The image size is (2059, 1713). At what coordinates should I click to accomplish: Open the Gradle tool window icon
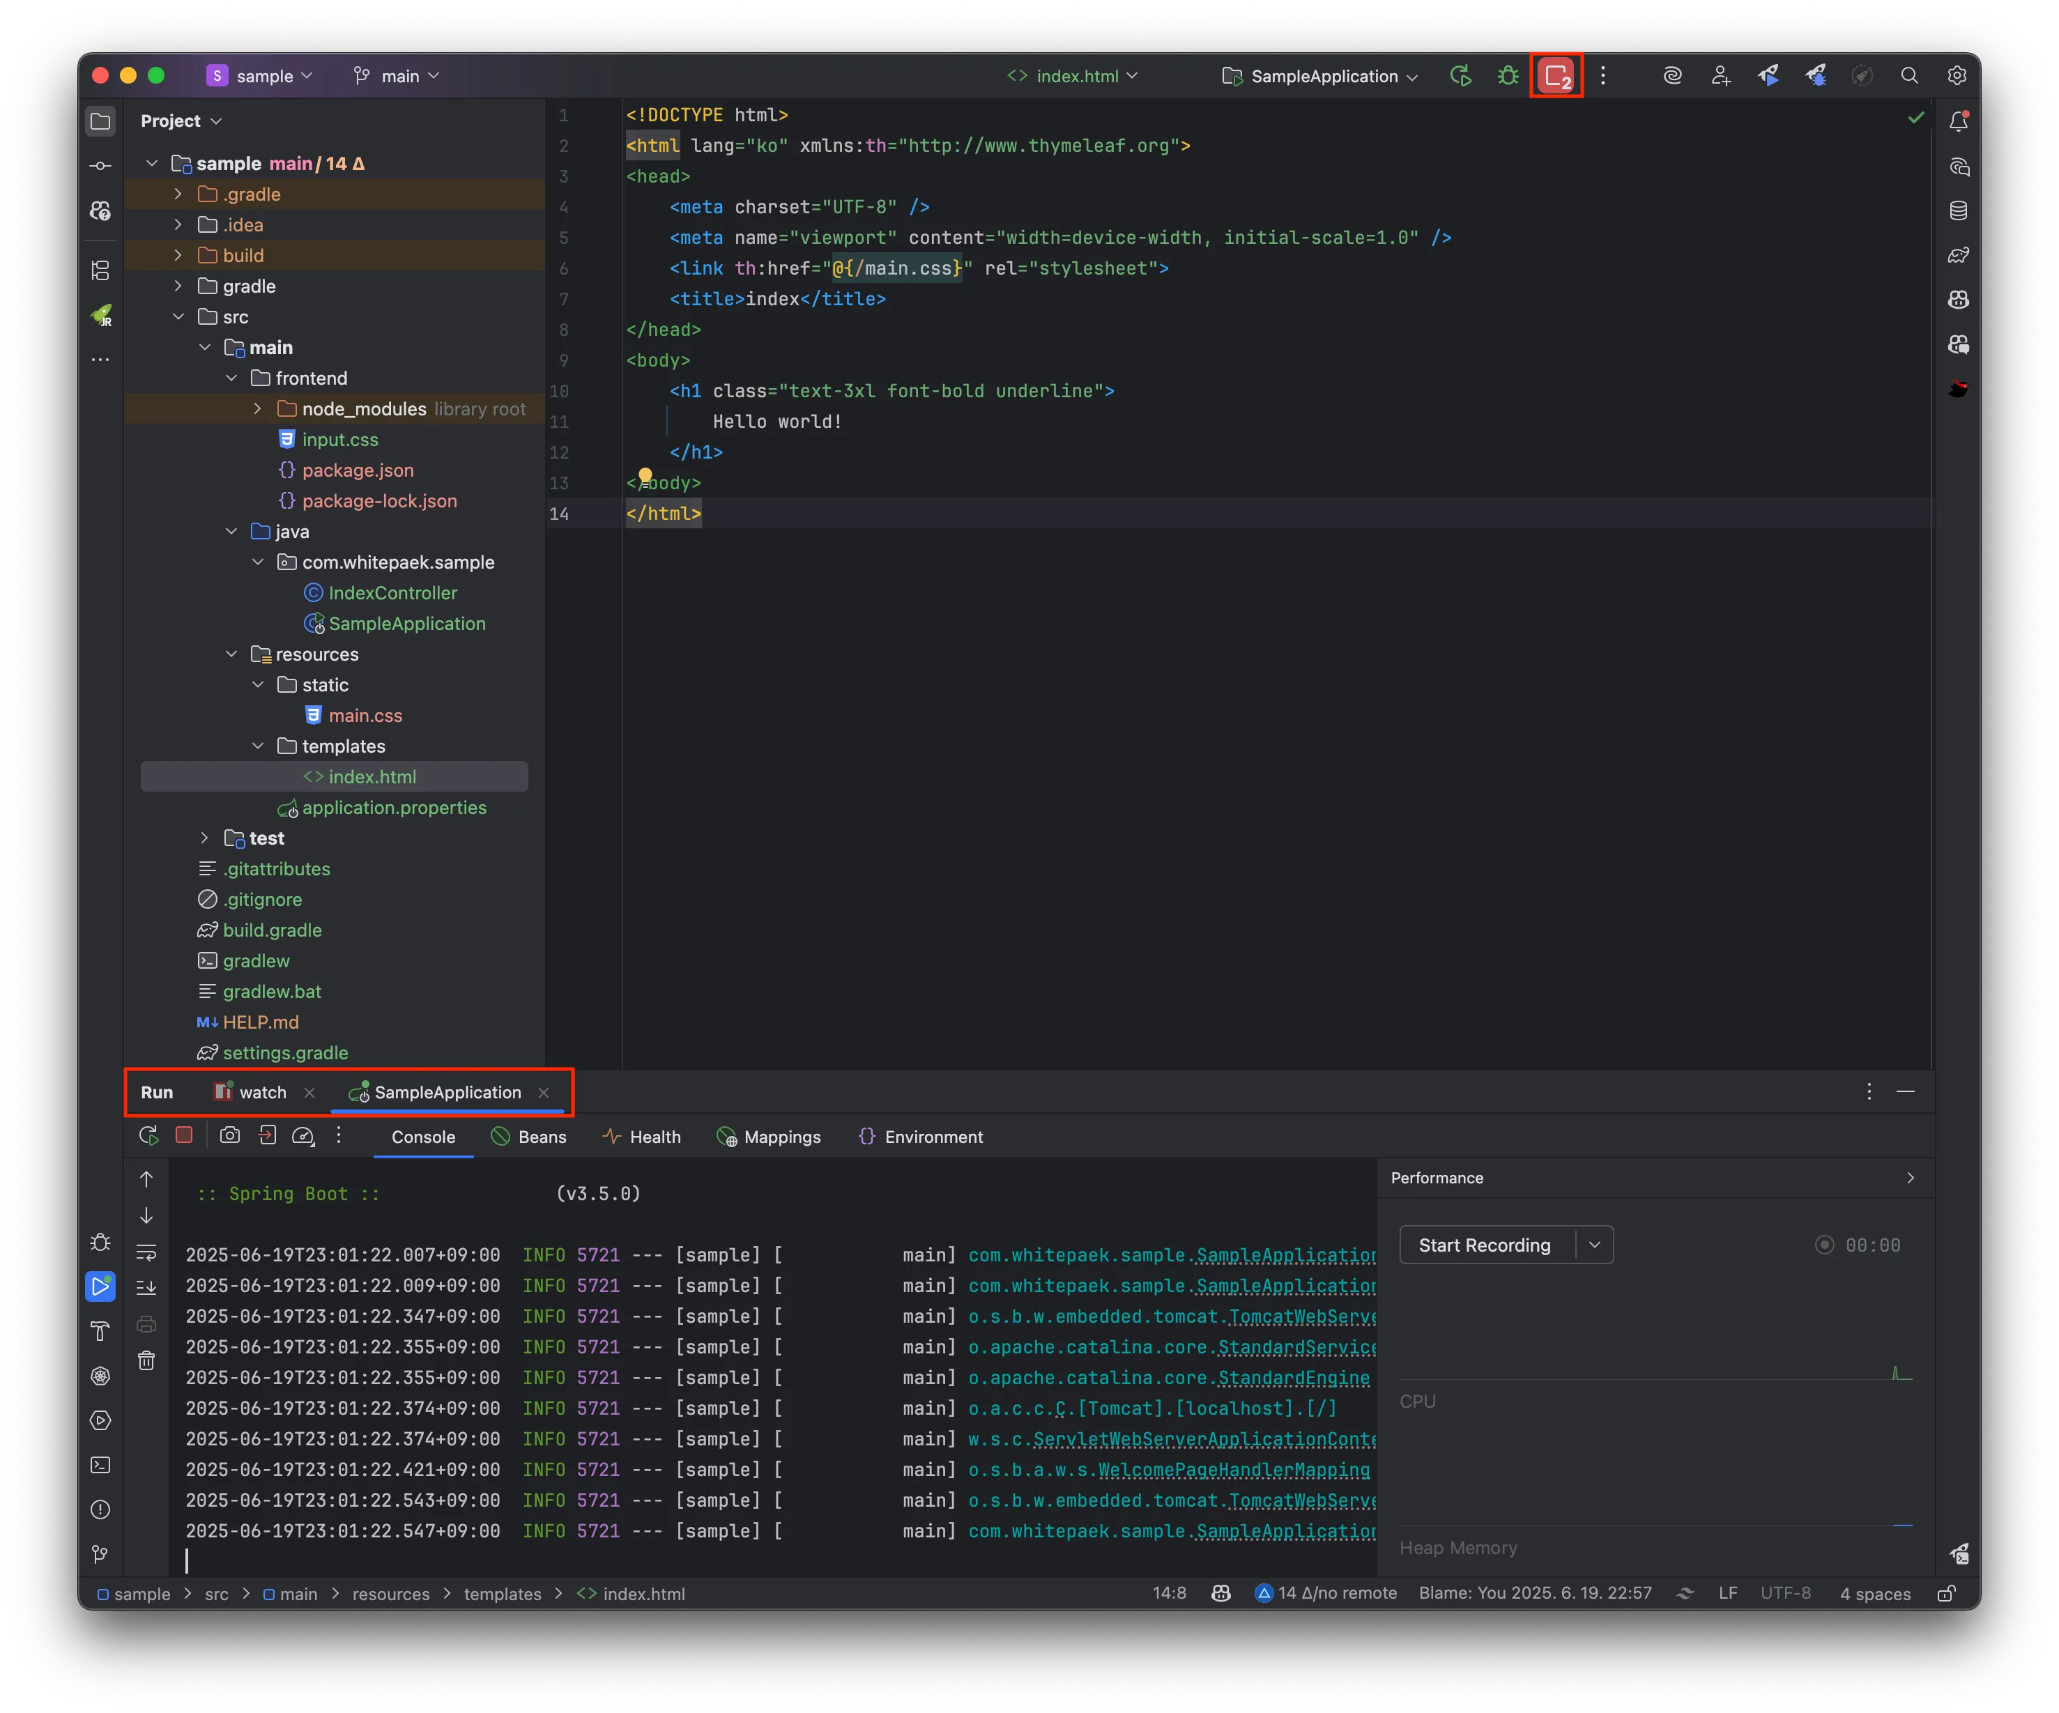pos(1958,255)
